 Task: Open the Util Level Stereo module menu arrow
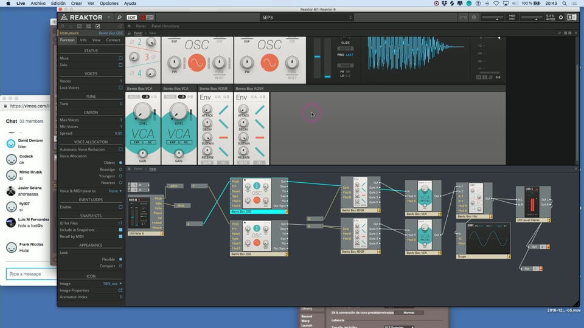(x=549, y=220)
